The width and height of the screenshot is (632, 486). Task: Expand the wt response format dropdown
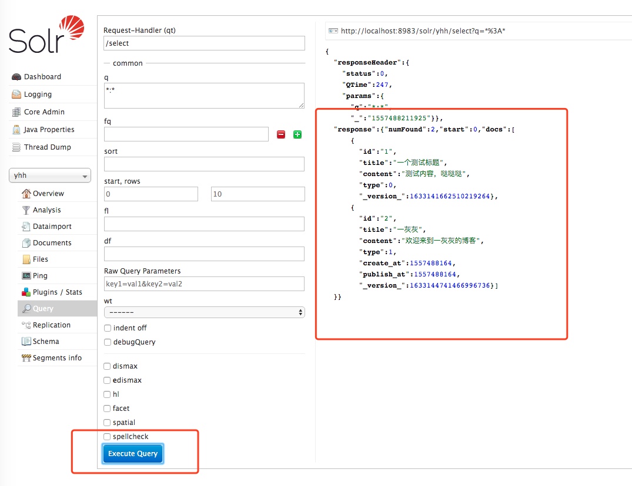coord(204,312)
